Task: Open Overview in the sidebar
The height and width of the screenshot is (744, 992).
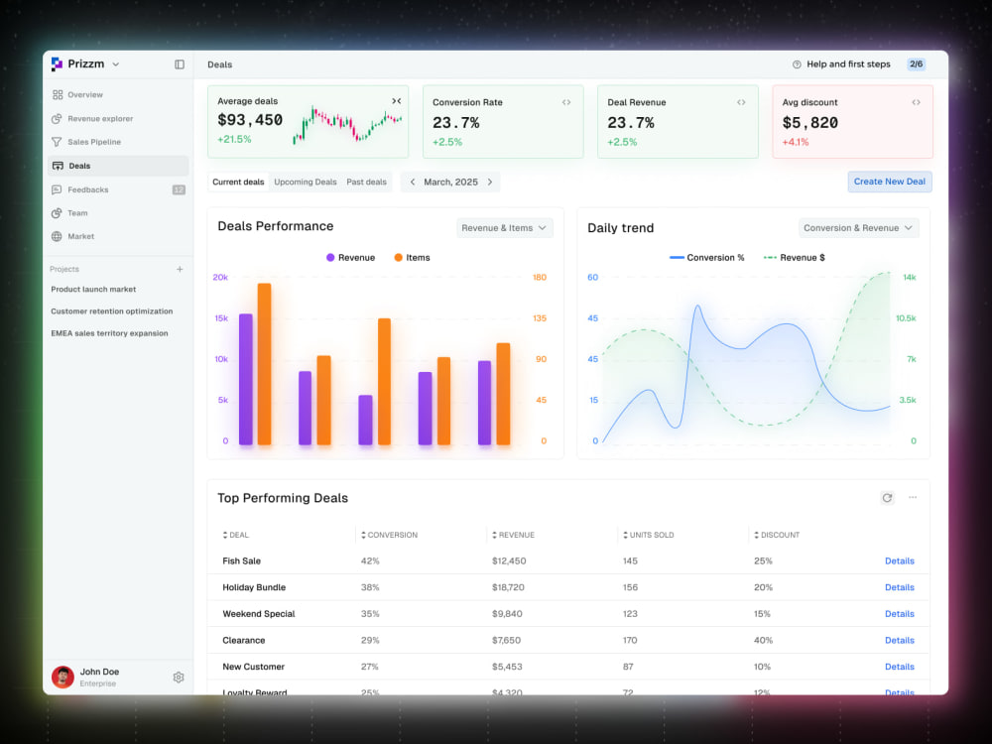Action: [x=118, y=95]
